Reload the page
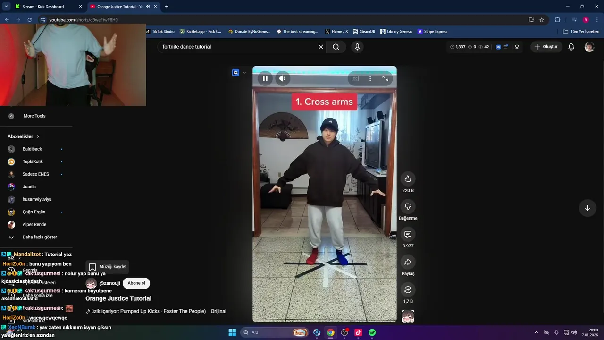Viewport: 604px width, 340px height. [x=30, y=20]
